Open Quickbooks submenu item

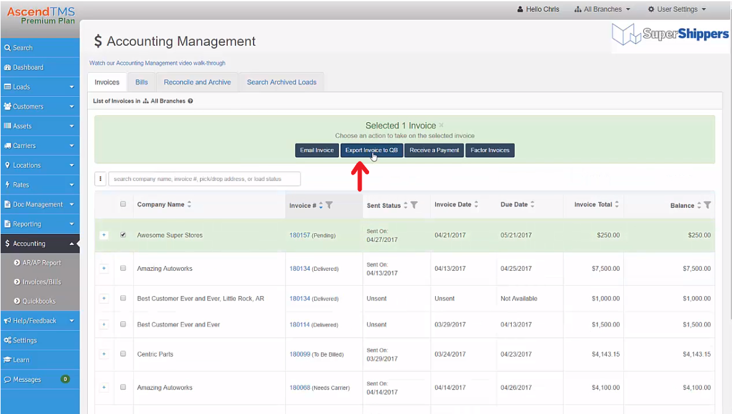40,301
